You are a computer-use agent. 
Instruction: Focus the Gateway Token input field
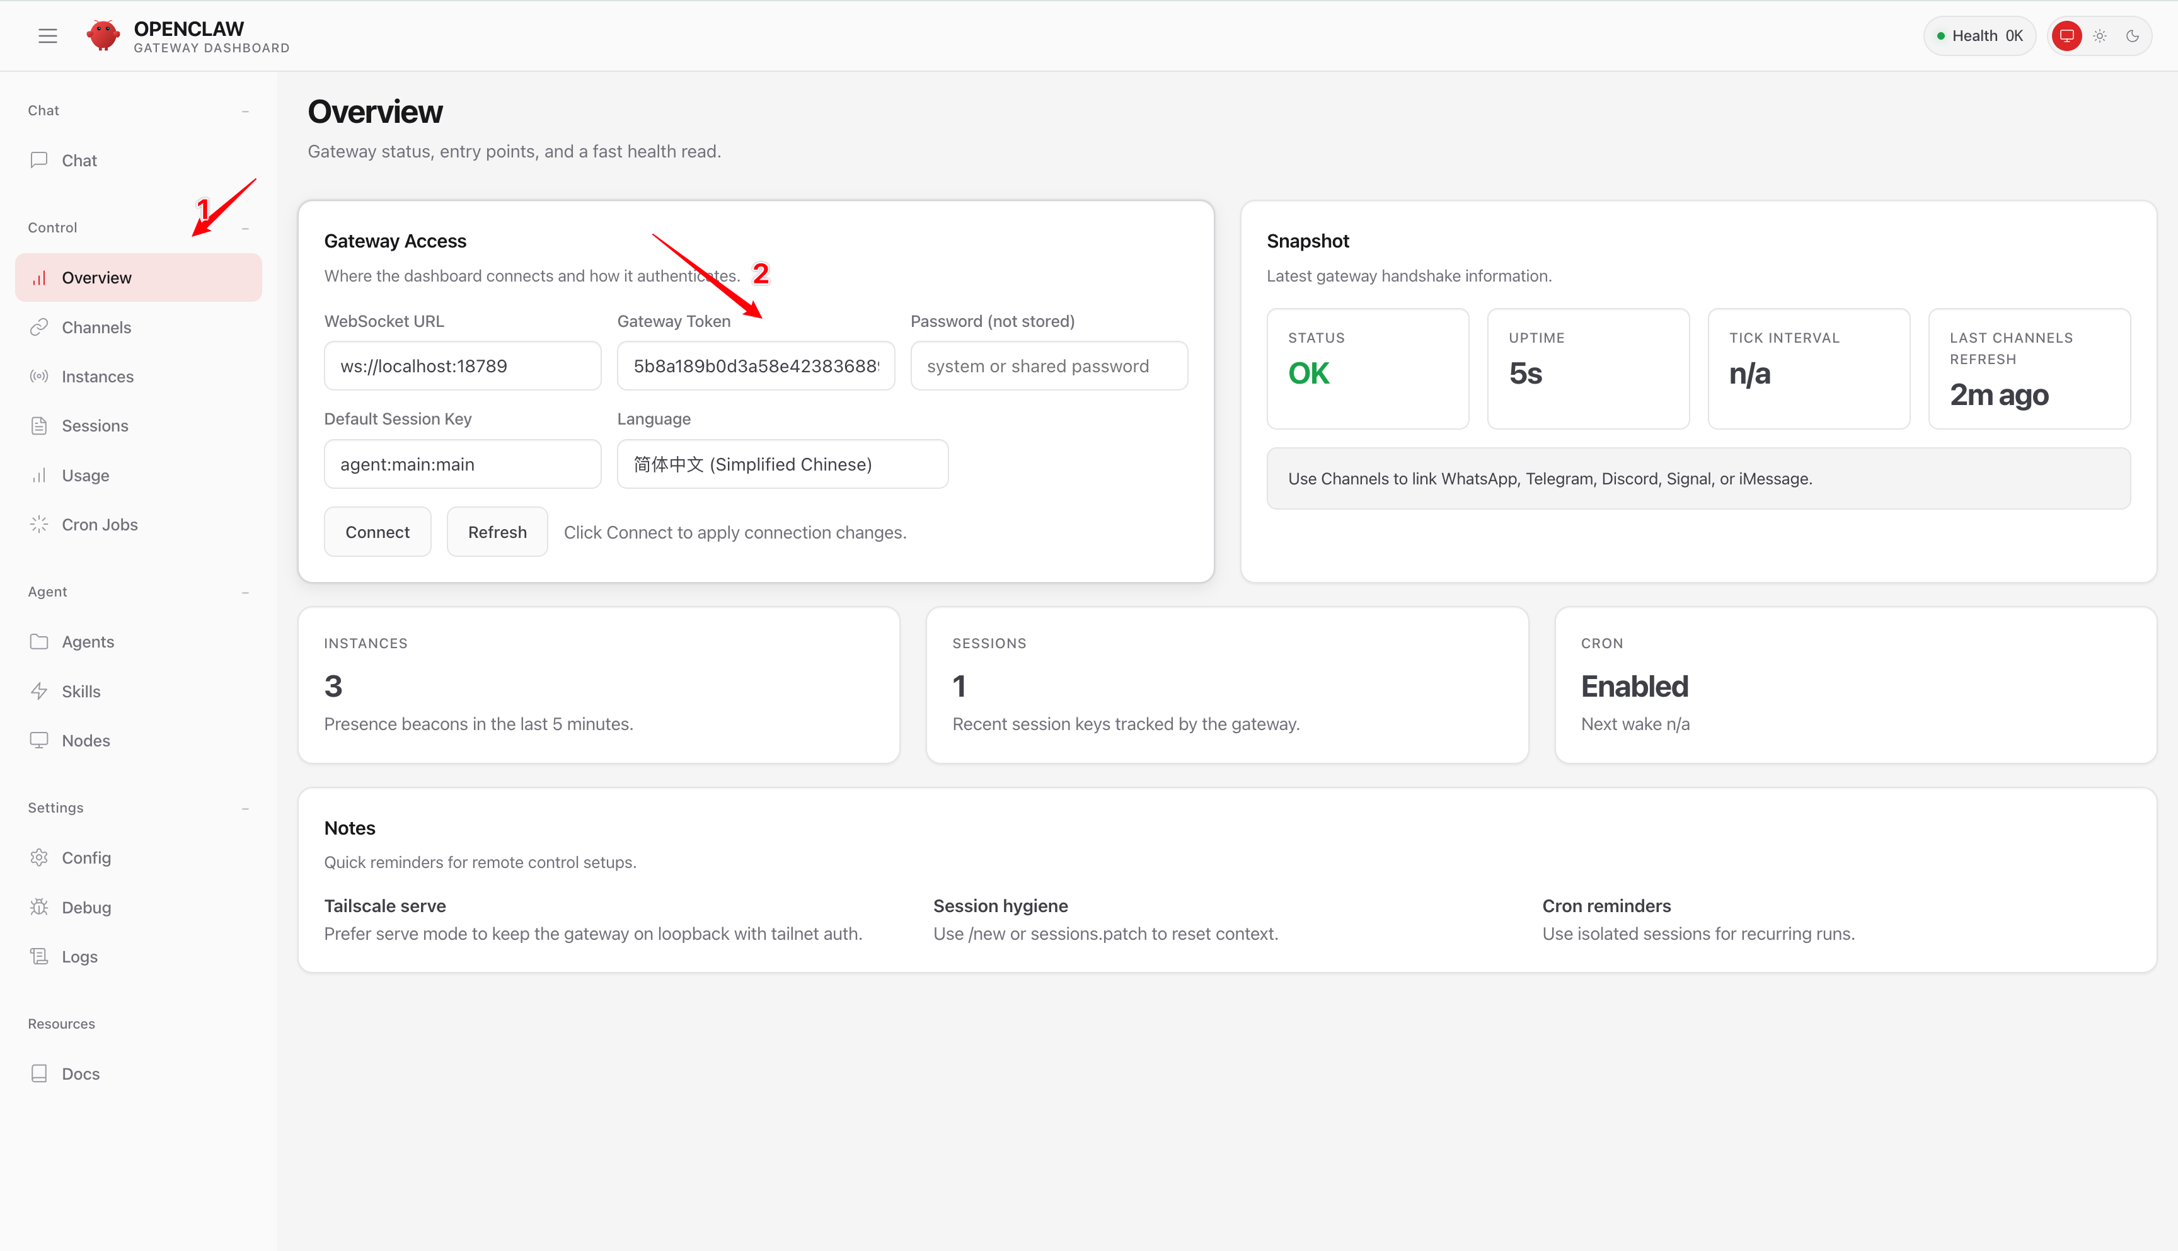pyautogui.click(x=754, y=366)
